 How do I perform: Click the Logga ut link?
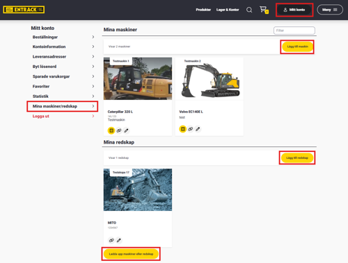(x=41, y=116)
